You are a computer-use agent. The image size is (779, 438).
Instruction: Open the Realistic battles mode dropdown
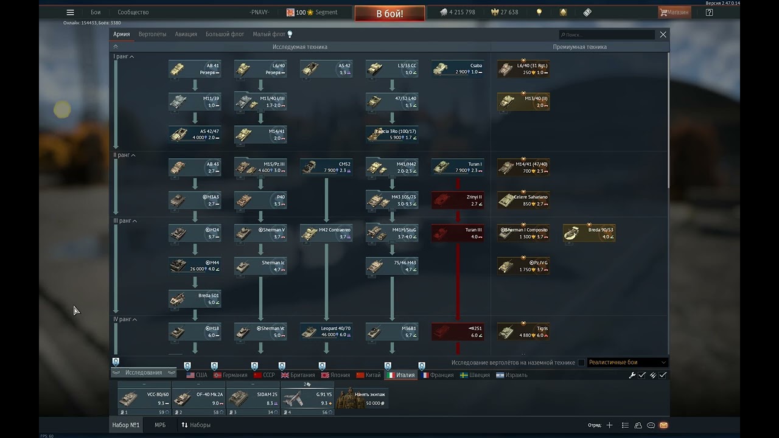click(x=627, y=363)
